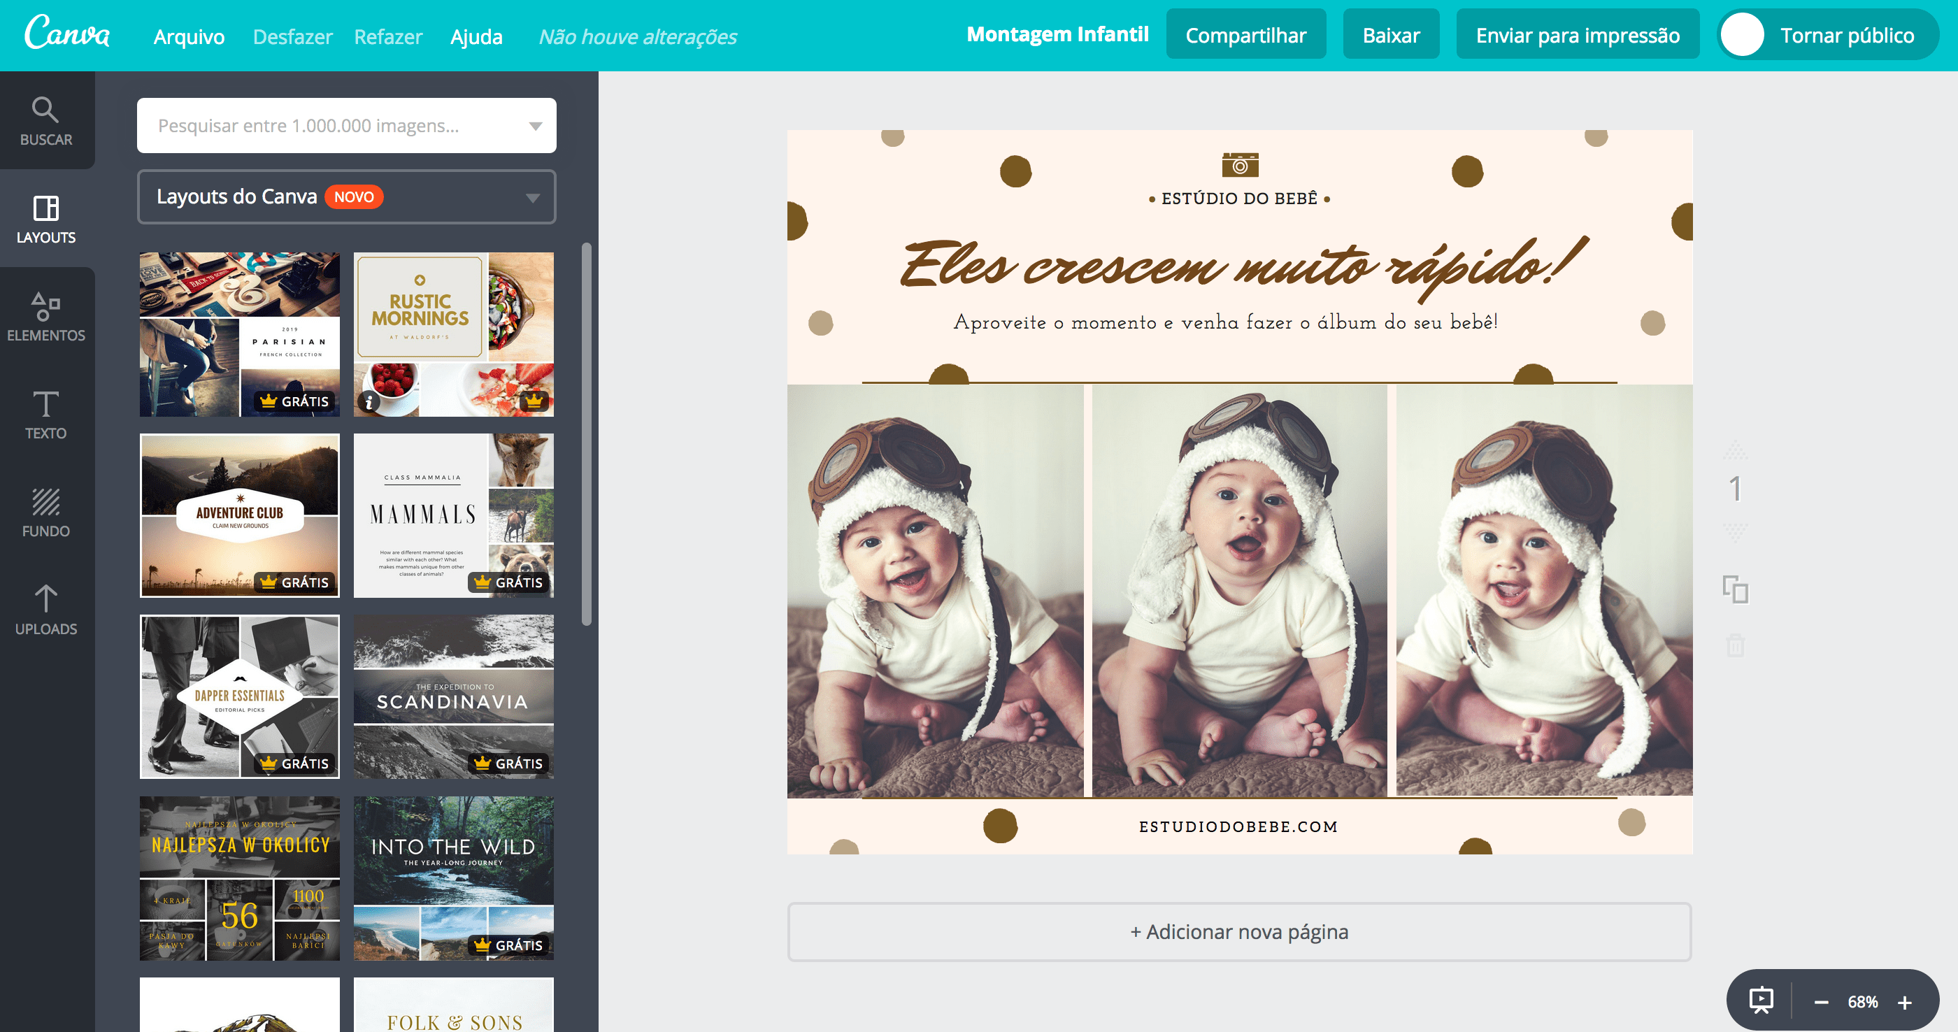Open the Uploads panel
This screenshot has width=1958, height=1032.
coord(45,610)
